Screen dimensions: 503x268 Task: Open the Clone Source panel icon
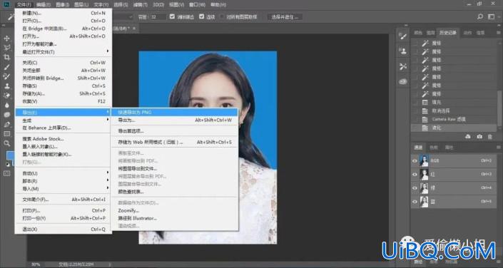pyautogui.click(x=403, y=51)
